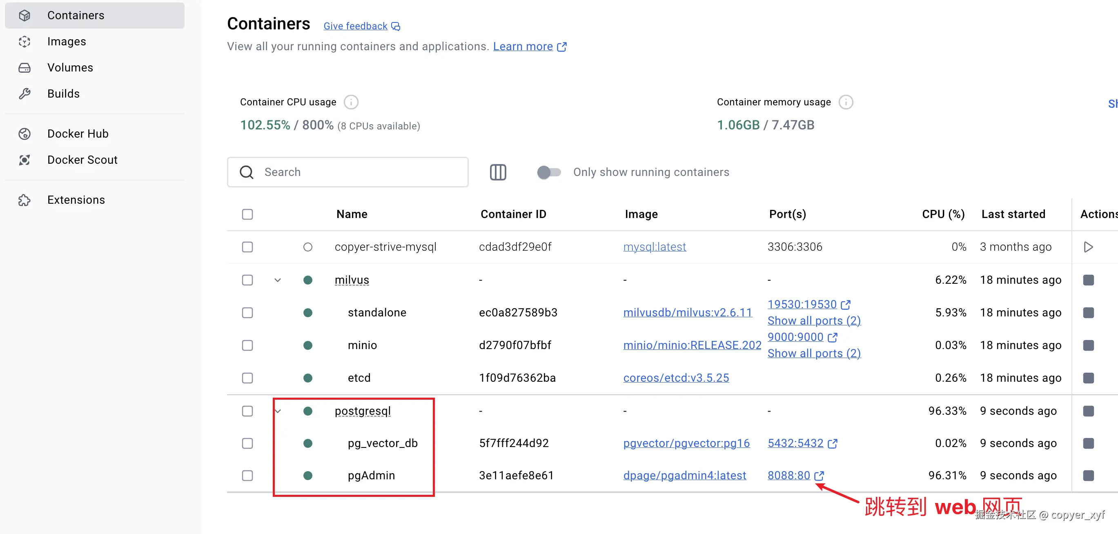The width and height of the screenshot is (1118, 534).
Task: Open the coreos/etcd:v3.5.25 image link
Action: coord(676,378)
